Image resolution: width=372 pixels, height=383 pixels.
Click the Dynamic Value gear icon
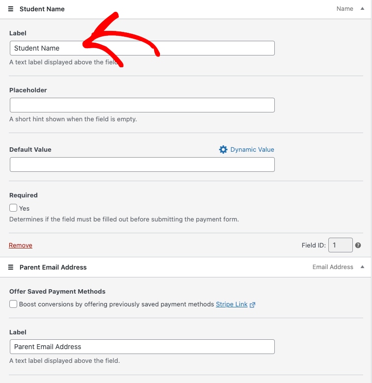pyautogui.click(x=223, y=150)
